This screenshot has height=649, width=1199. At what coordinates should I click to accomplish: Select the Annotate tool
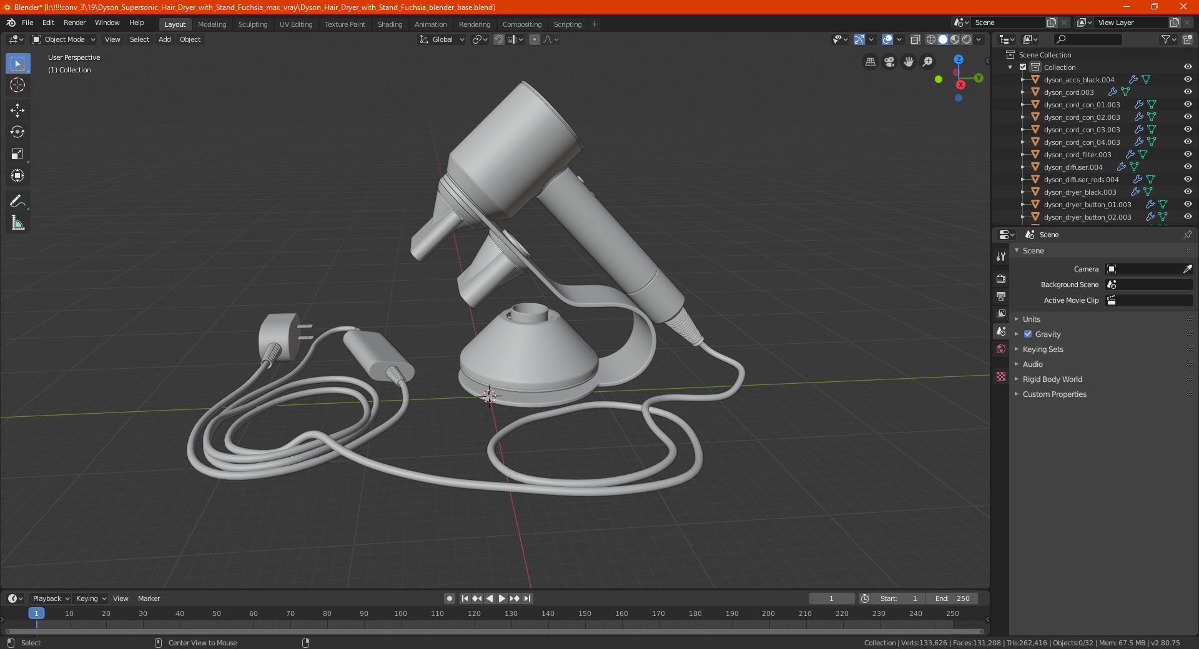tap(17, 201)
